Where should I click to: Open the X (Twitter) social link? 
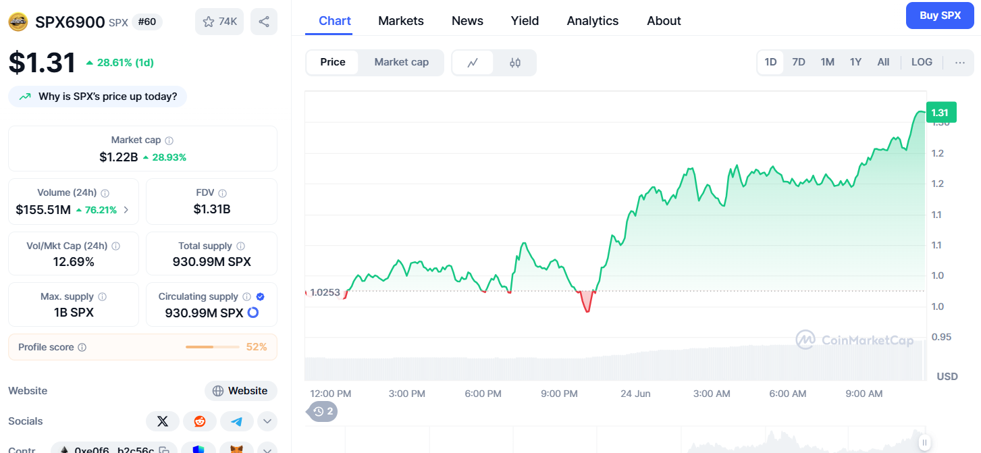(x=163, y=421)
